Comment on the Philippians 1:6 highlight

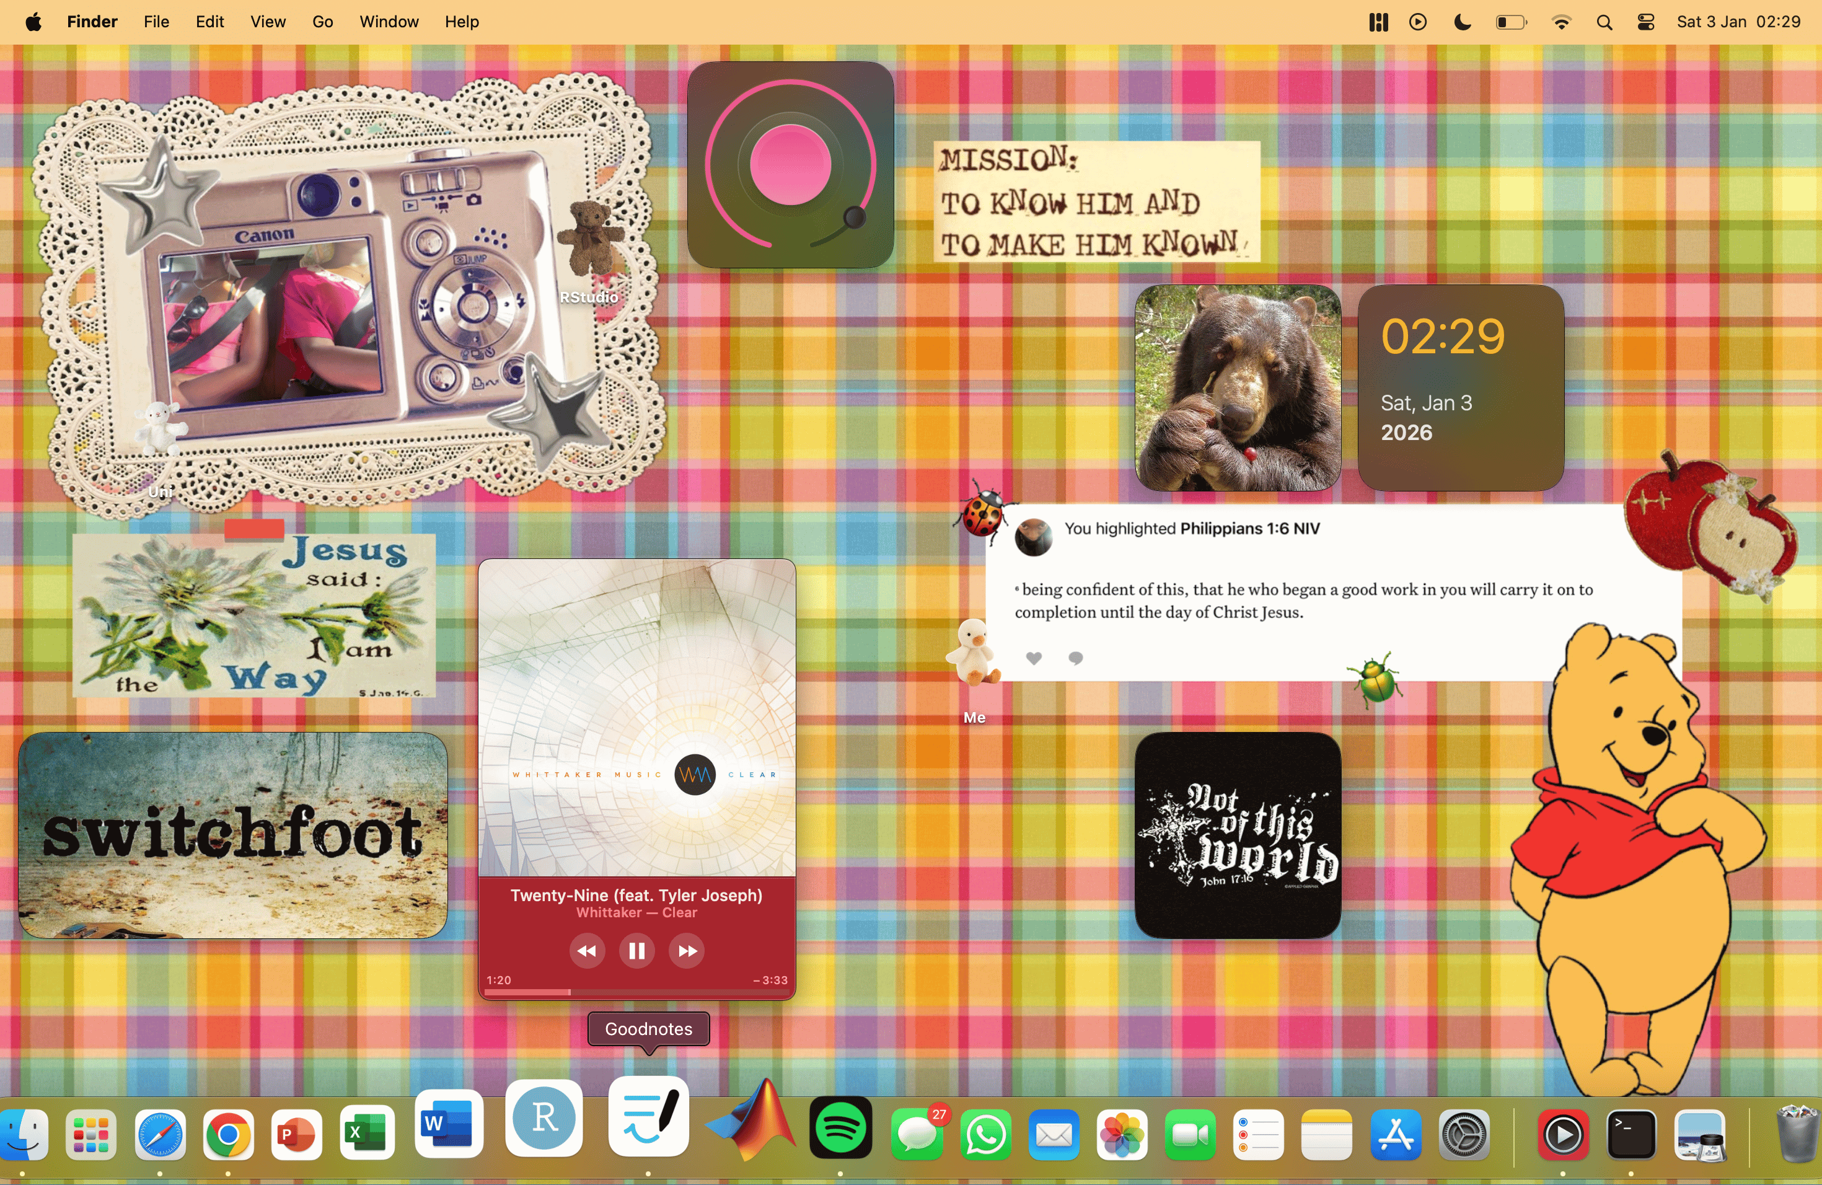point(1076,658)
